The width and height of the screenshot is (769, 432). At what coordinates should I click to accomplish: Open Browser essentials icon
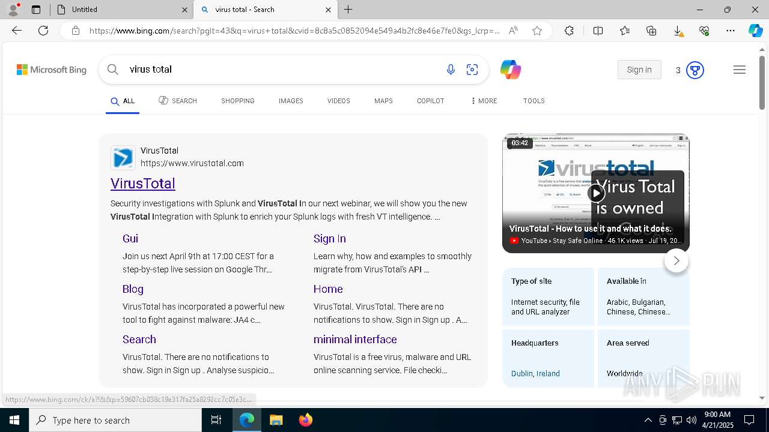point(704,31)
